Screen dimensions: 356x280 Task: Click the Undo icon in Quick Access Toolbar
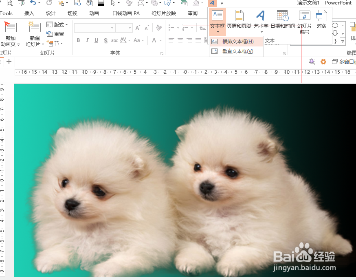(32, 3)
